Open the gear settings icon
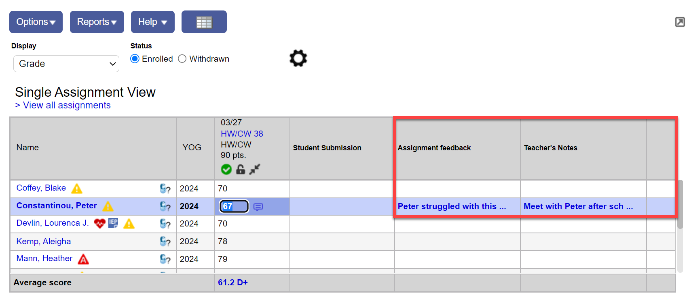The height and width of the screenshot is (297, 693). click(x=298, y=58)
